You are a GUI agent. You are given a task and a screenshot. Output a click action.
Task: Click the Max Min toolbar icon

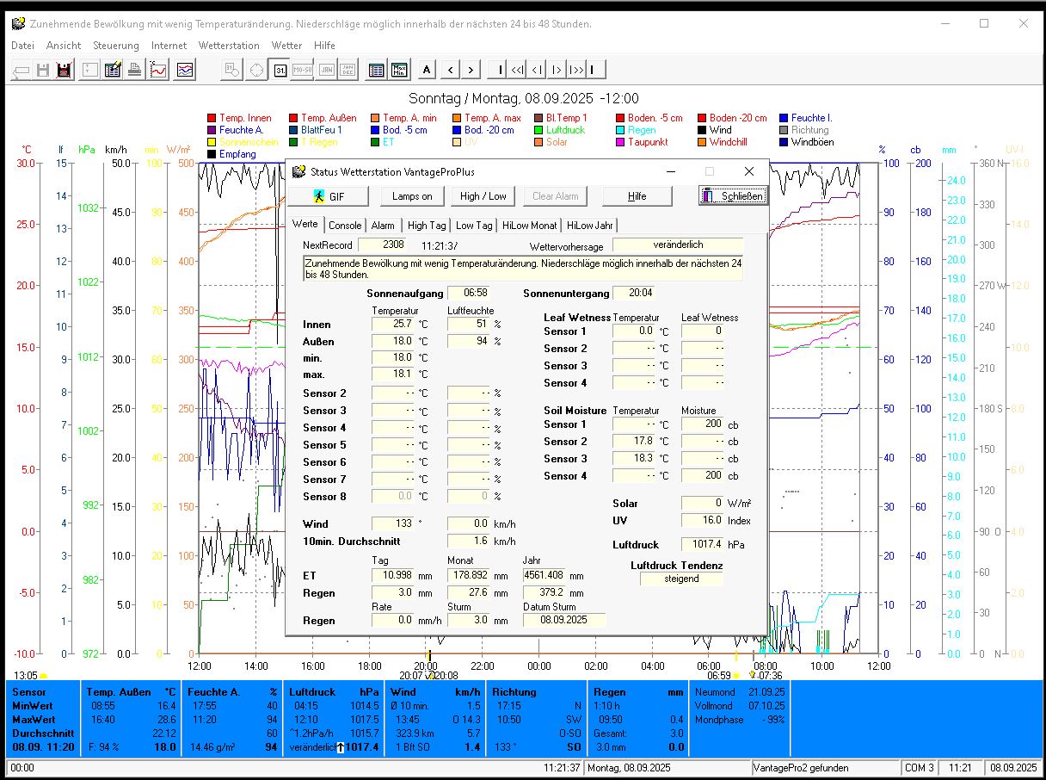[x=400, y=71]
